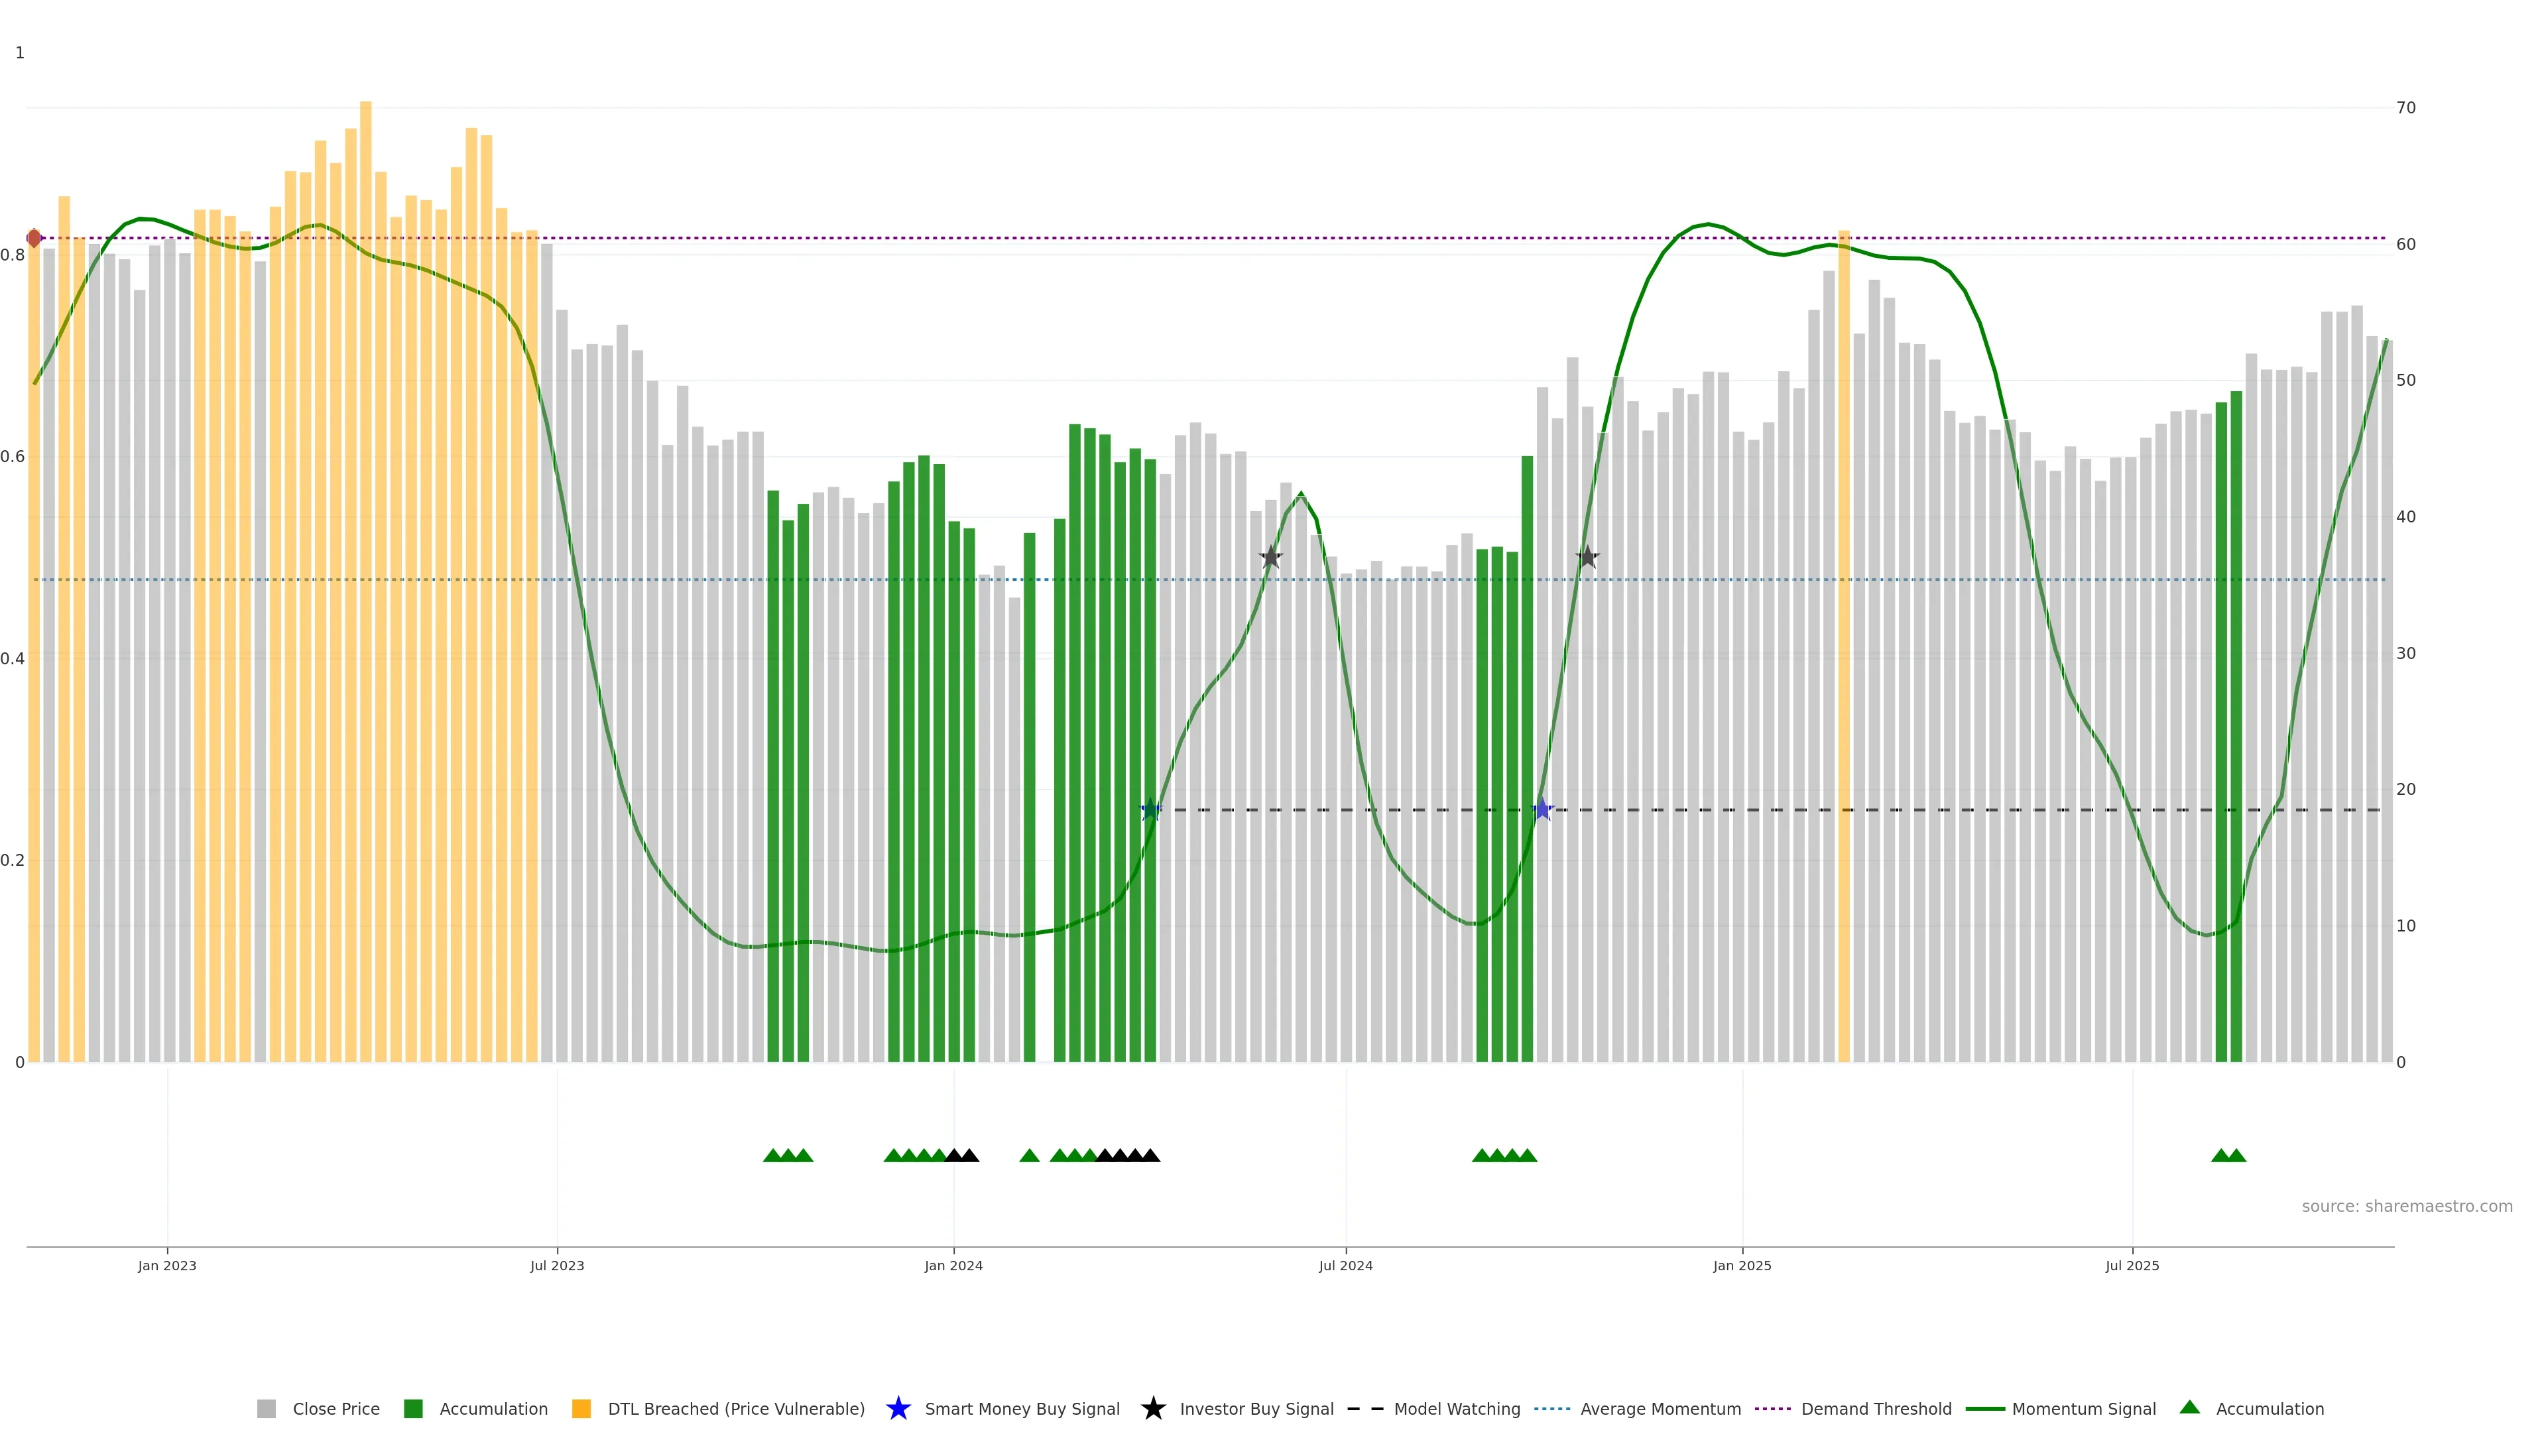Image resolution: width=2546 pixels, height=1432 pixels.
Task: Click the Jan 2024 axis label
Action: 953,1266
